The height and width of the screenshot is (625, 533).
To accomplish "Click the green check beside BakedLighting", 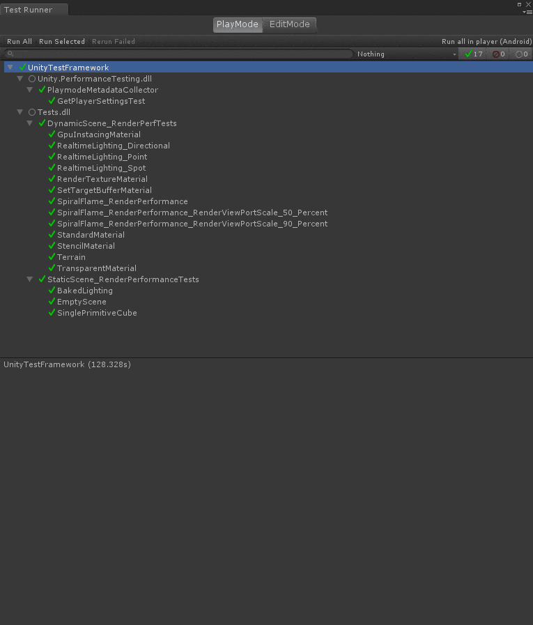I will (52, 290).
